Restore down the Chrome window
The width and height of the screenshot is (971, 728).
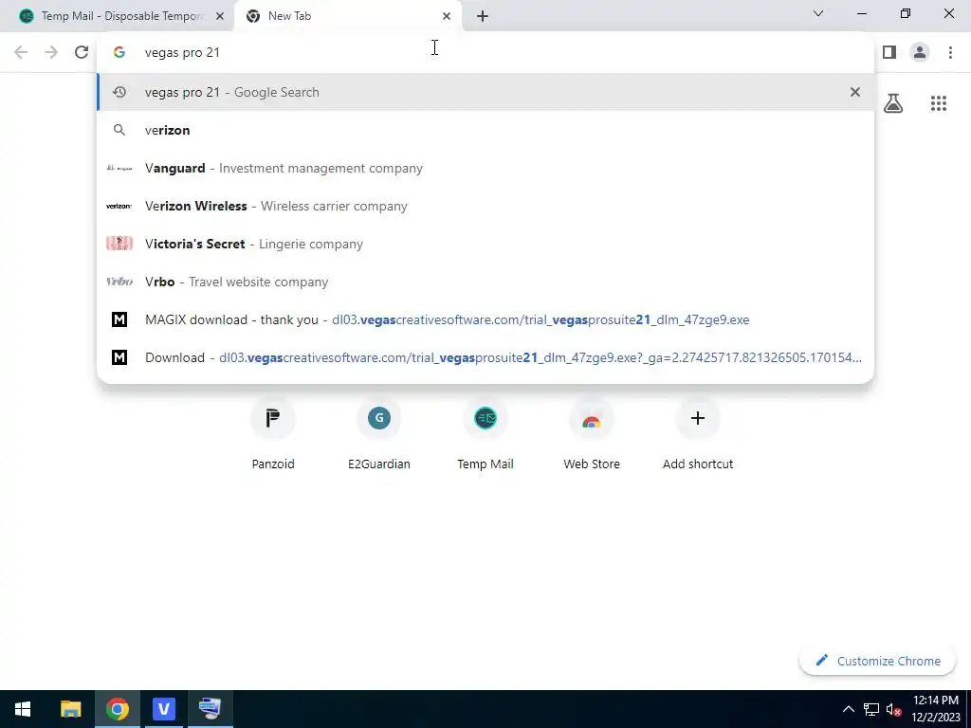[x=906, y=13]
